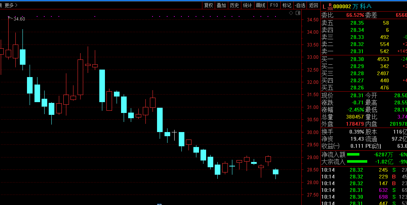Click the 现价 28.31 current price
The width and height of the screenshot is (407, 205).
(x=357, y=95)
